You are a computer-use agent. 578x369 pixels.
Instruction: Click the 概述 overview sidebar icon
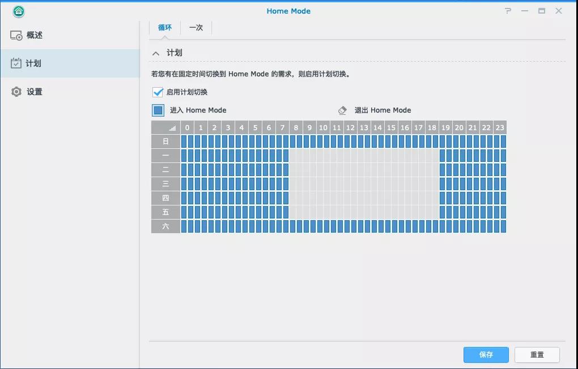16,35
